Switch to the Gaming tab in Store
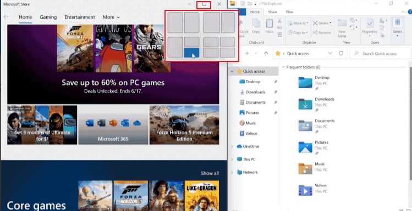The width and height of the screenshot is (412, 211). (x=48, y=17)
